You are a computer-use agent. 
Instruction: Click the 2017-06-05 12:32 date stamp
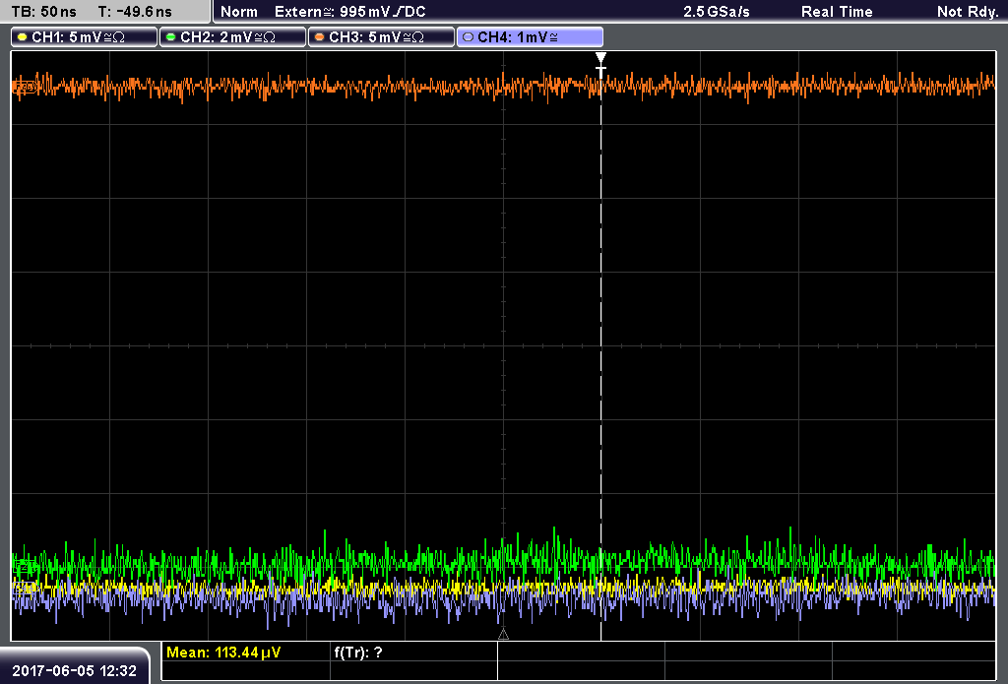[x=75, y=671]
